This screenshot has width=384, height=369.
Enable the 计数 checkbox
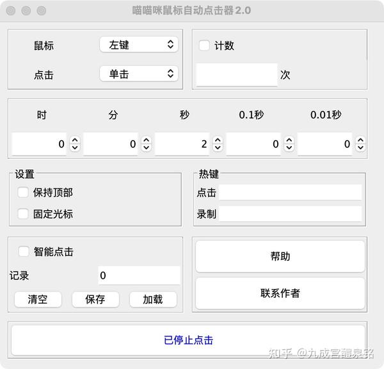pos(204,45)
